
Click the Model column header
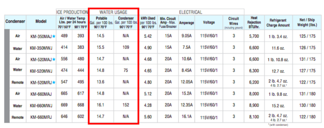[x=41, y=22]
